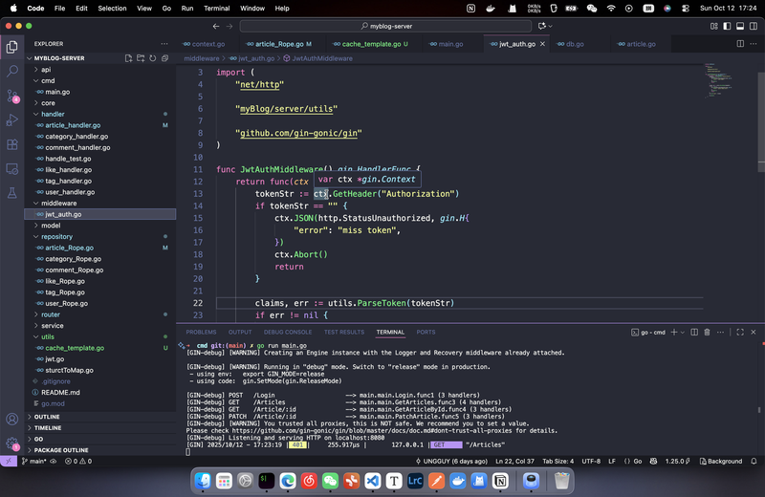Switch to the db.go editor tab
The height and width of the screenshot is (497, 765).
tap(575, 44)
